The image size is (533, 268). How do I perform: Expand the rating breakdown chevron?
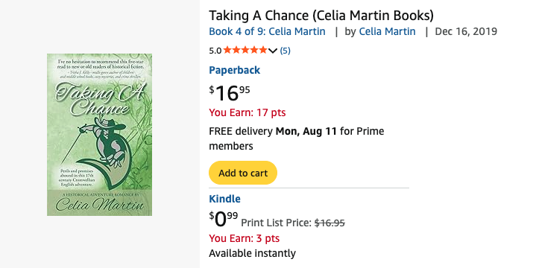point(273,51)
